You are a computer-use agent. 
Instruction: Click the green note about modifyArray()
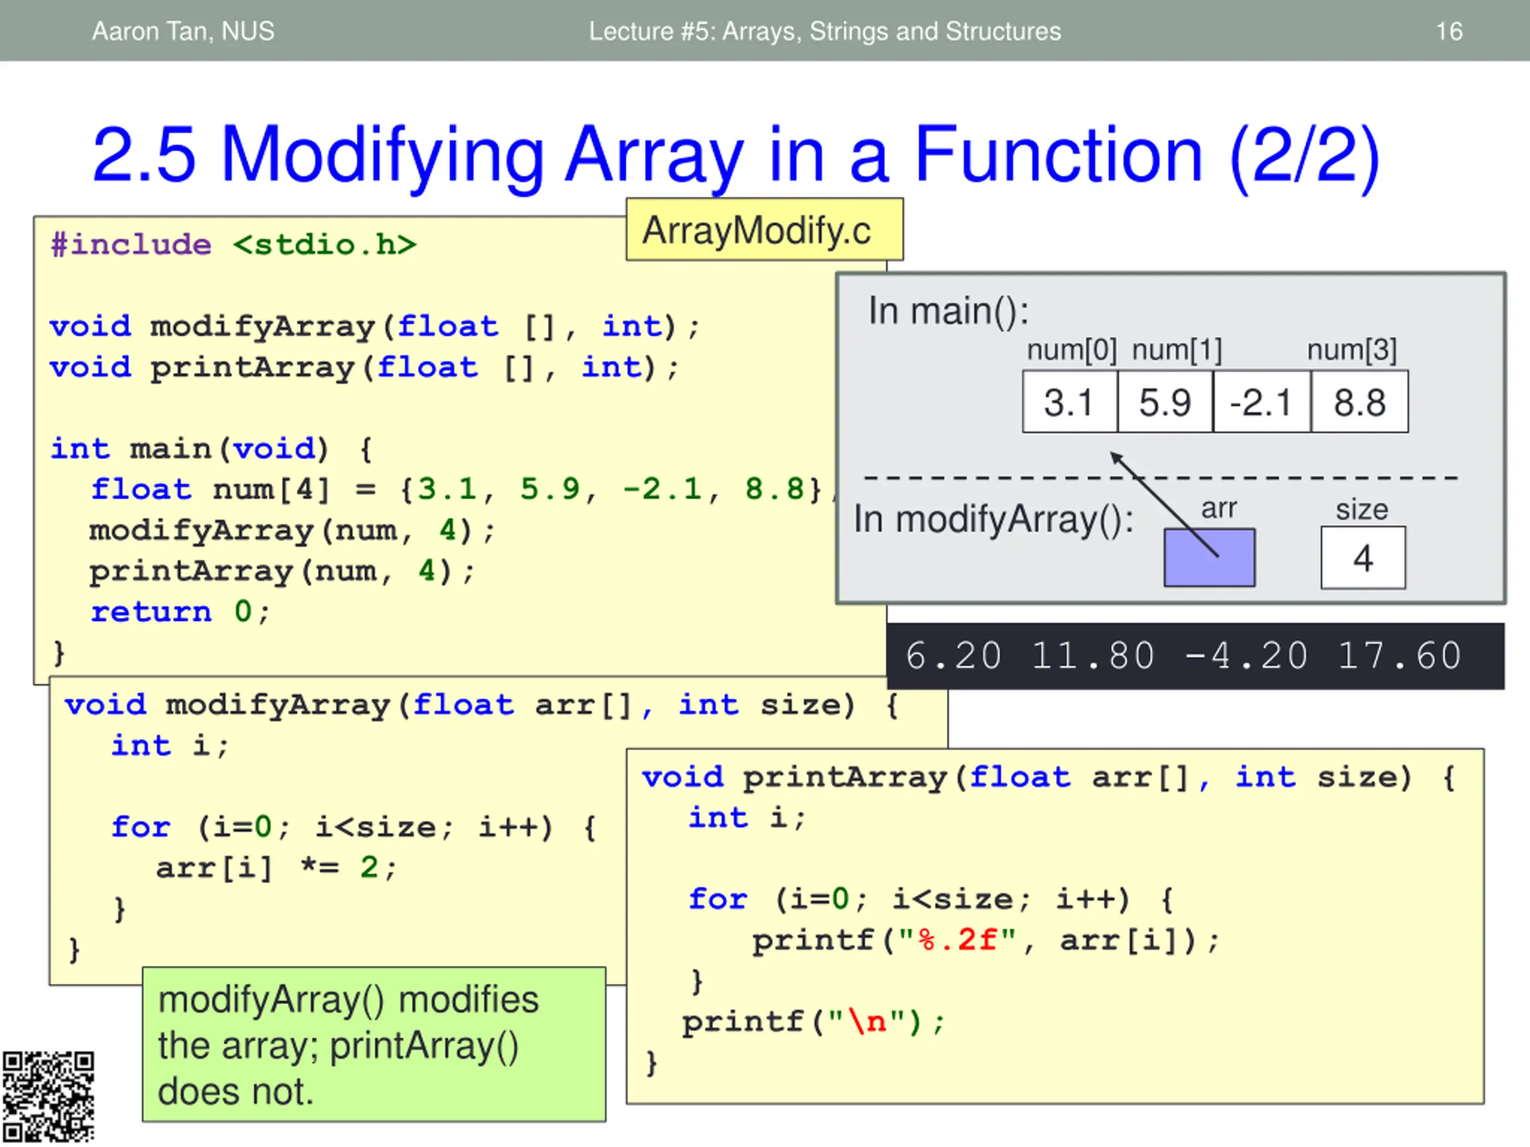pos(374,1044)
